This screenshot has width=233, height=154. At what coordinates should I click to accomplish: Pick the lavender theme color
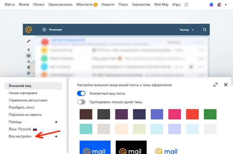point(175,129)
